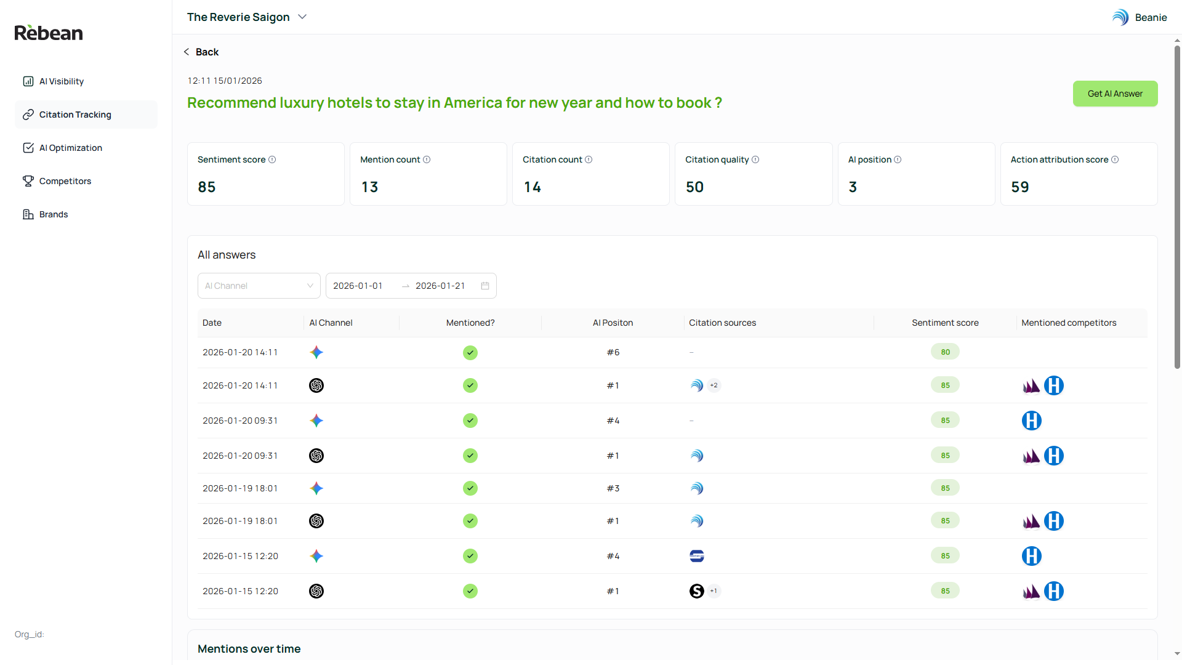Open the Beanie user account menu
Viewport: 1182px width, 665px height.
(x=1140, y=17)
